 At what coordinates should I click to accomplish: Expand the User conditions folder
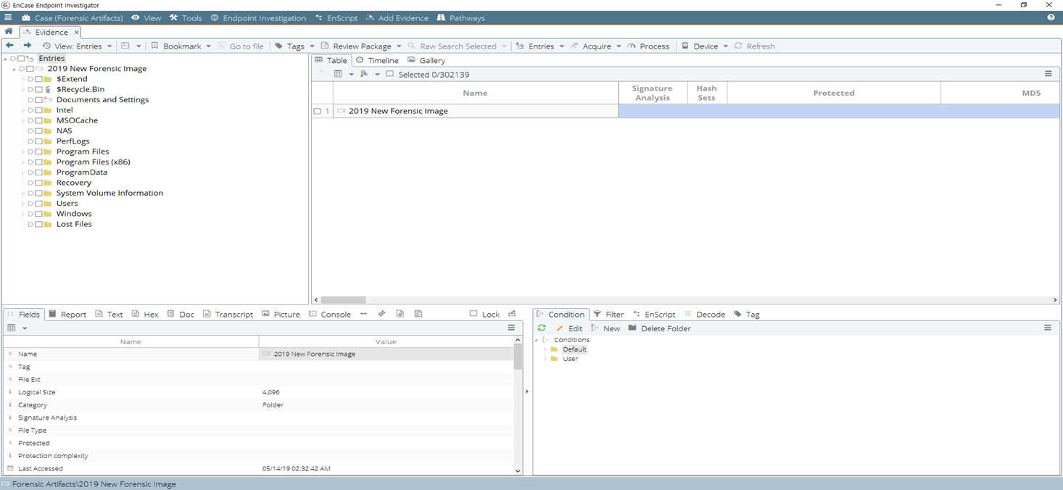click(x=546, y=359)
